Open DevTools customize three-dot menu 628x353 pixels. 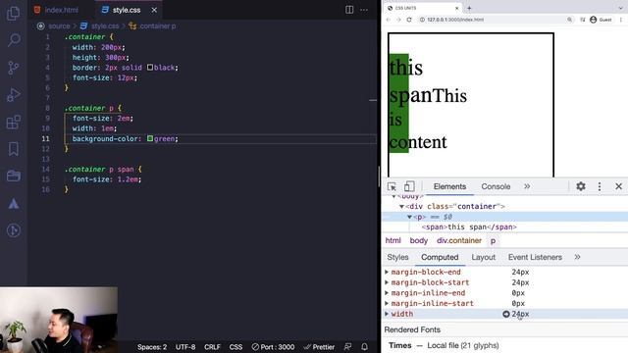click(600, 186)
